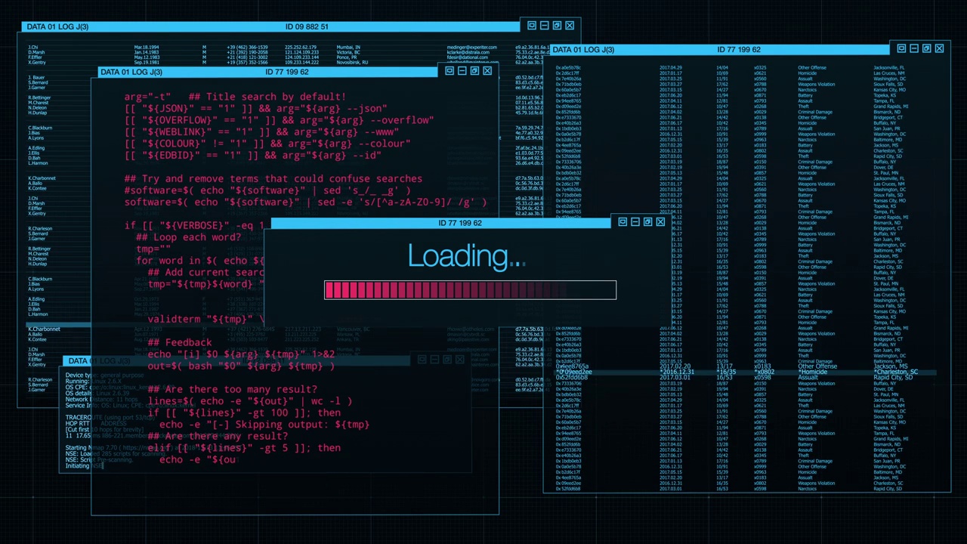Minimize the Loading dialog window

[635, 222]
